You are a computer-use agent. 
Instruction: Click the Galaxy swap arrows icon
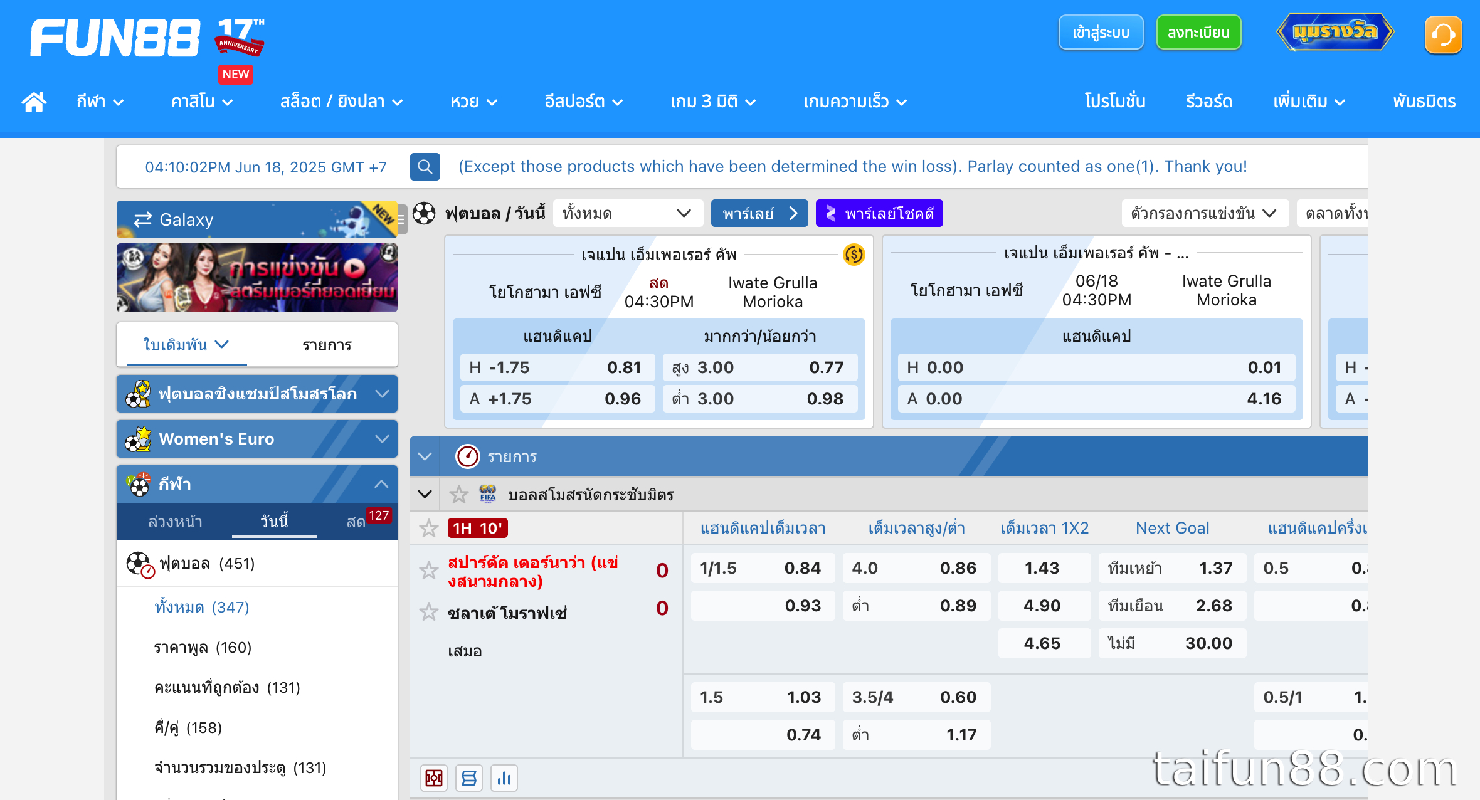pyautogui.click(x=143, y=219)
